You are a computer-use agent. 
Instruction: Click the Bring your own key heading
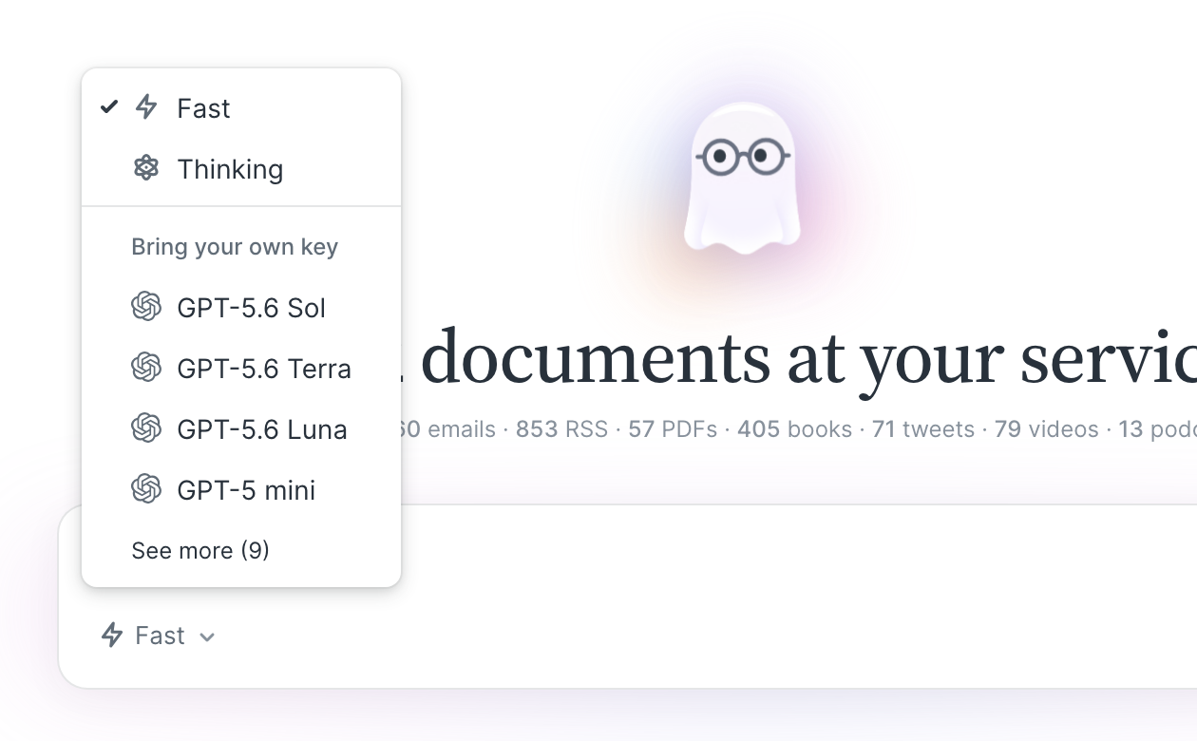click(235, 247)
